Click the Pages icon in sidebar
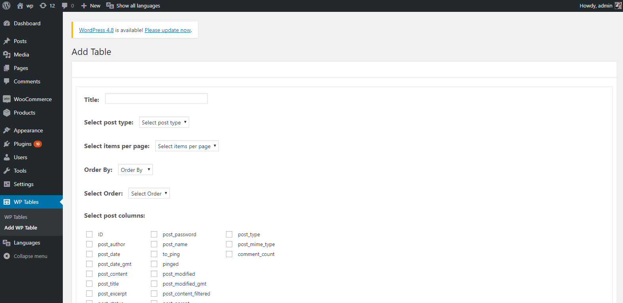623x303 pixels. [7, 68]
